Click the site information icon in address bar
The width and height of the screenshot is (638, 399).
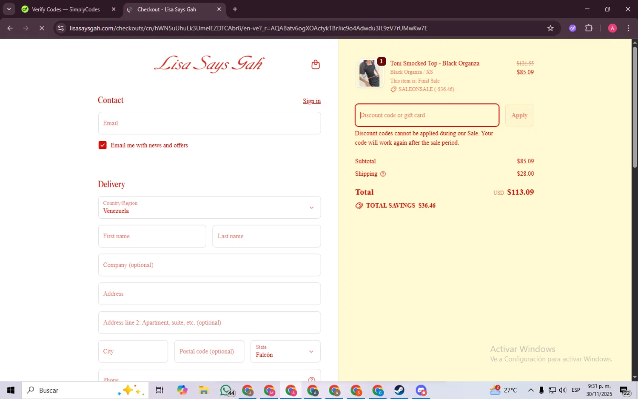tap(61, 28)
